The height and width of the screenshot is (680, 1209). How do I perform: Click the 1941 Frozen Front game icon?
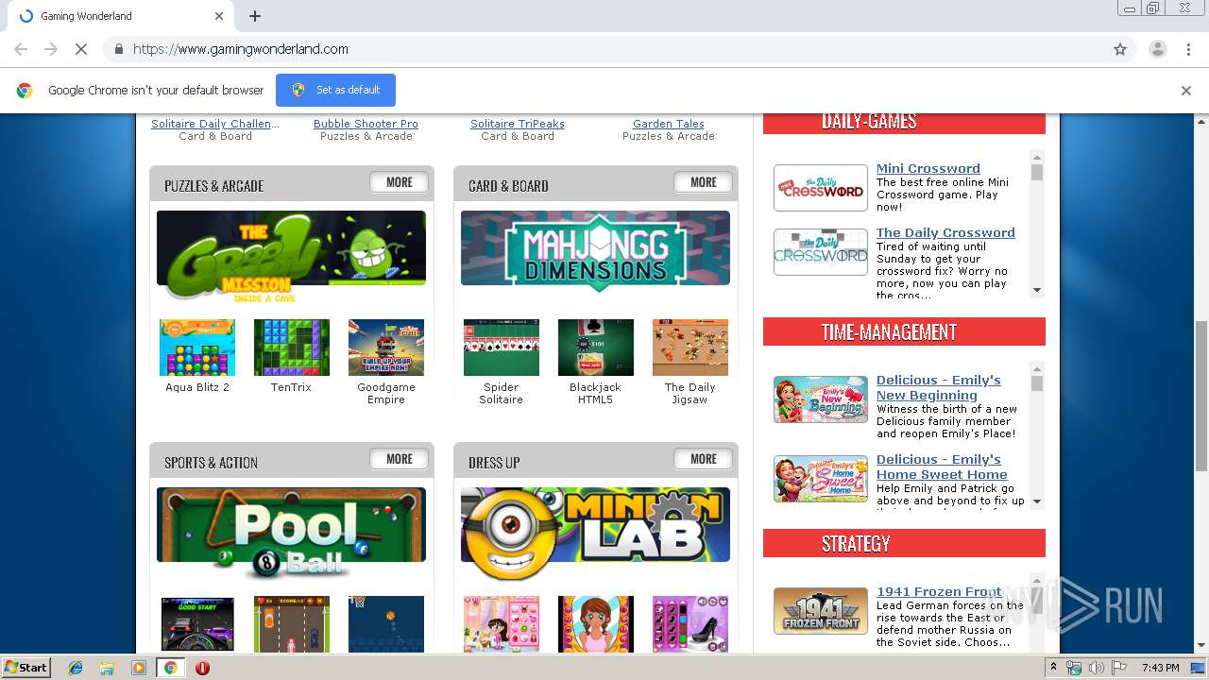[x=821, y=611]
